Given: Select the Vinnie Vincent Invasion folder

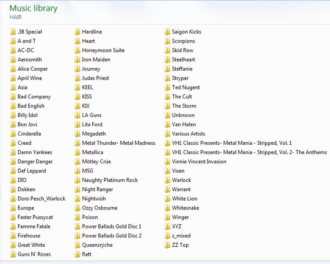Looking at the screenshot, I should [x=199, y=162].
